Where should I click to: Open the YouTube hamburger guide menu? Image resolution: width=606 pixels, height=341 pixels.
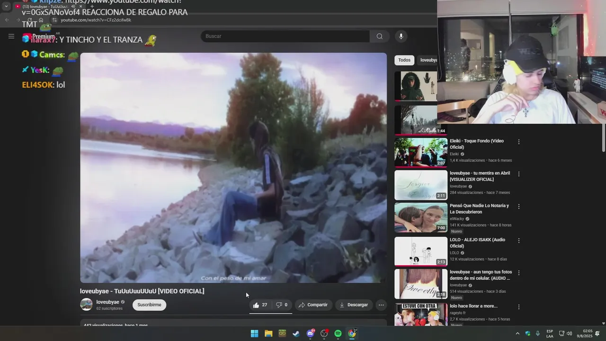pyautogui.click(x=11, y=36)
